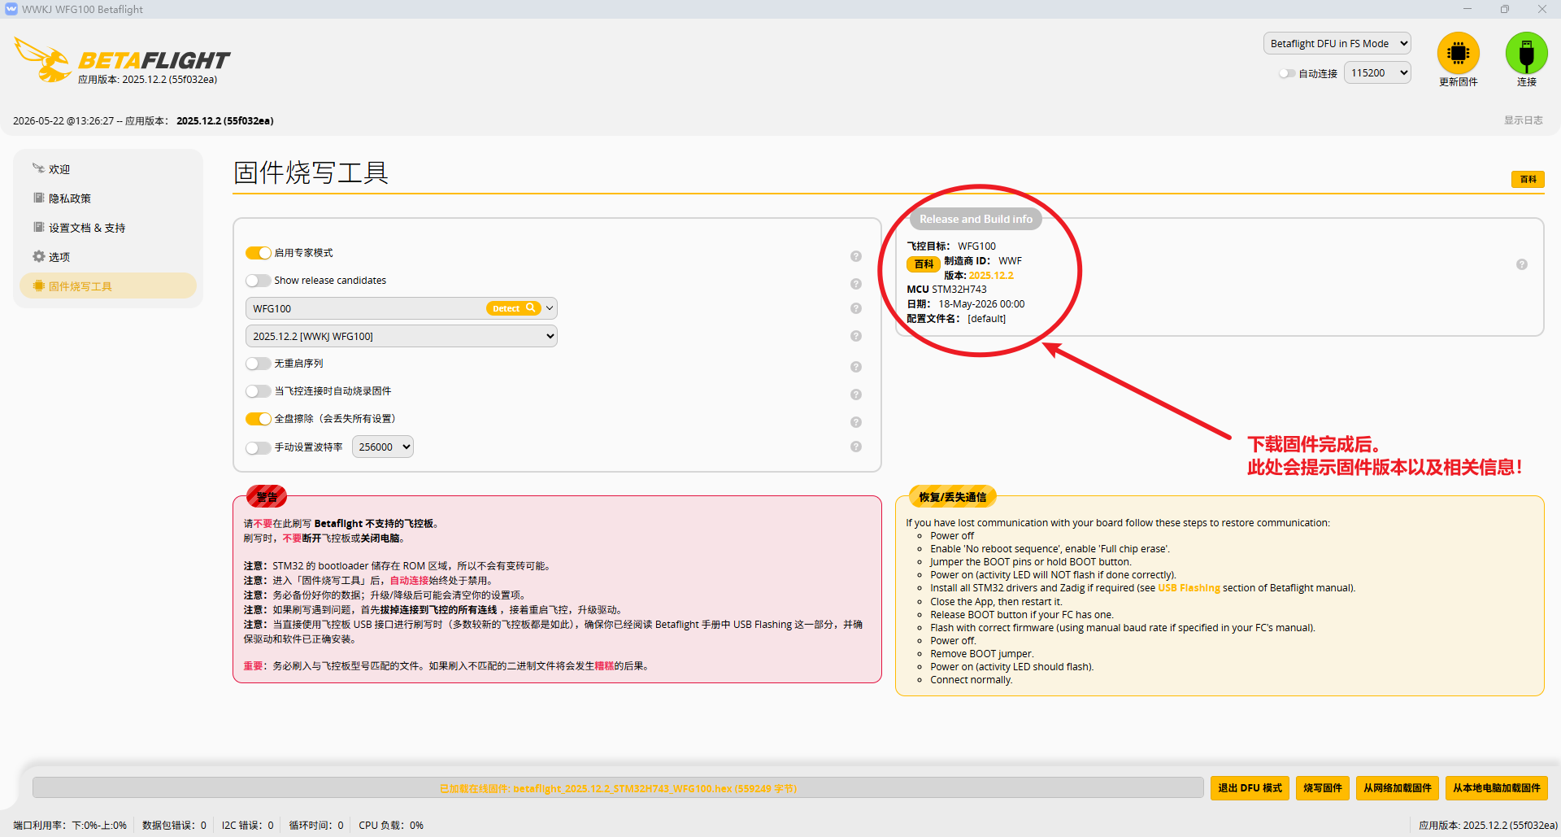Click help icon for full chip erase
1561x837 pixels.
[x=856, y=422]
